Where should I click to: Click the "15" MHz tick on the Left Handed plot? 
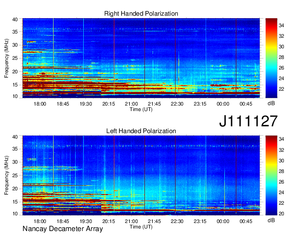[x=15, y=202]
